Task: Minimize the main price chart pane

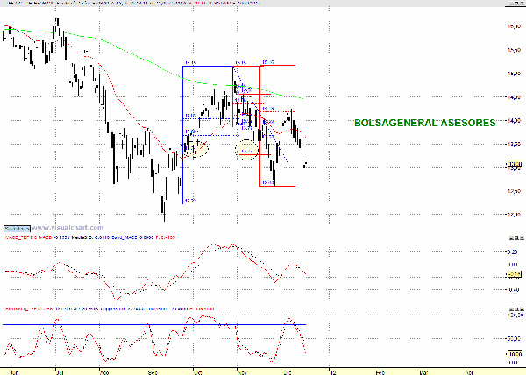Action: 511,3
